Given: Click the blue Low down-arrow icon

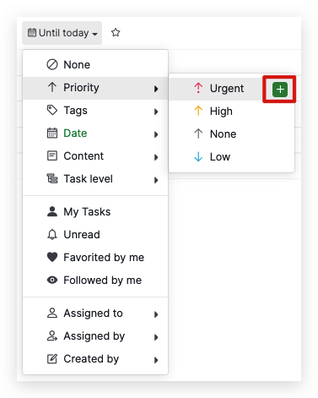Looking at the screenshot, I should click(x=198, y=156).
